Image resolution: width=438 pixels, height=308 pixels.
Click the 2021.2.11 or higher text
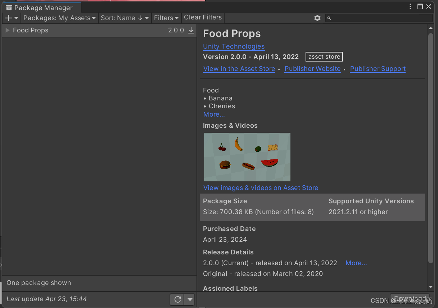click(358, 212)
